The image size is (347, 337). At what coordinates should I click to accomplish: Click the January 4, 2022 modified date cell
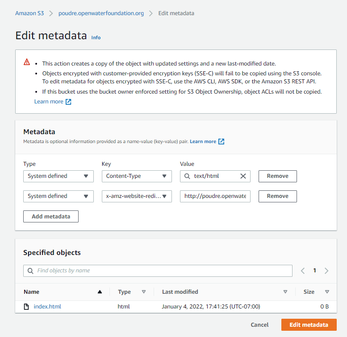(x=211, y=307)
